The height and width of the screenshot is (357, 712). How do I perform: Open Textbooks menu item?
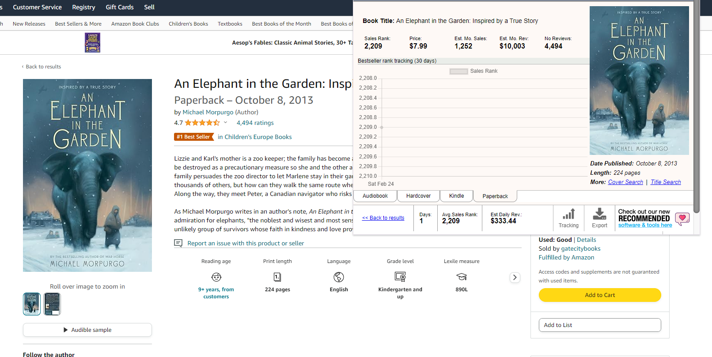click(x=230, y=24)
